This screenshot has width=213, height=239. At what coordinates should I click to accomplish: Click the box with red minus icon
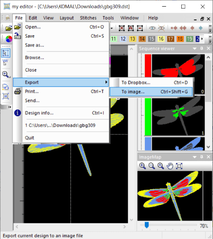(x=140, y=28)
